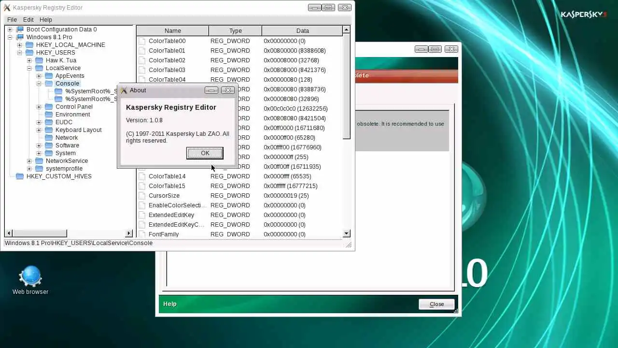Sort values by the Name column header
Viewport: 618px width, 348px height.
(172, 30)
